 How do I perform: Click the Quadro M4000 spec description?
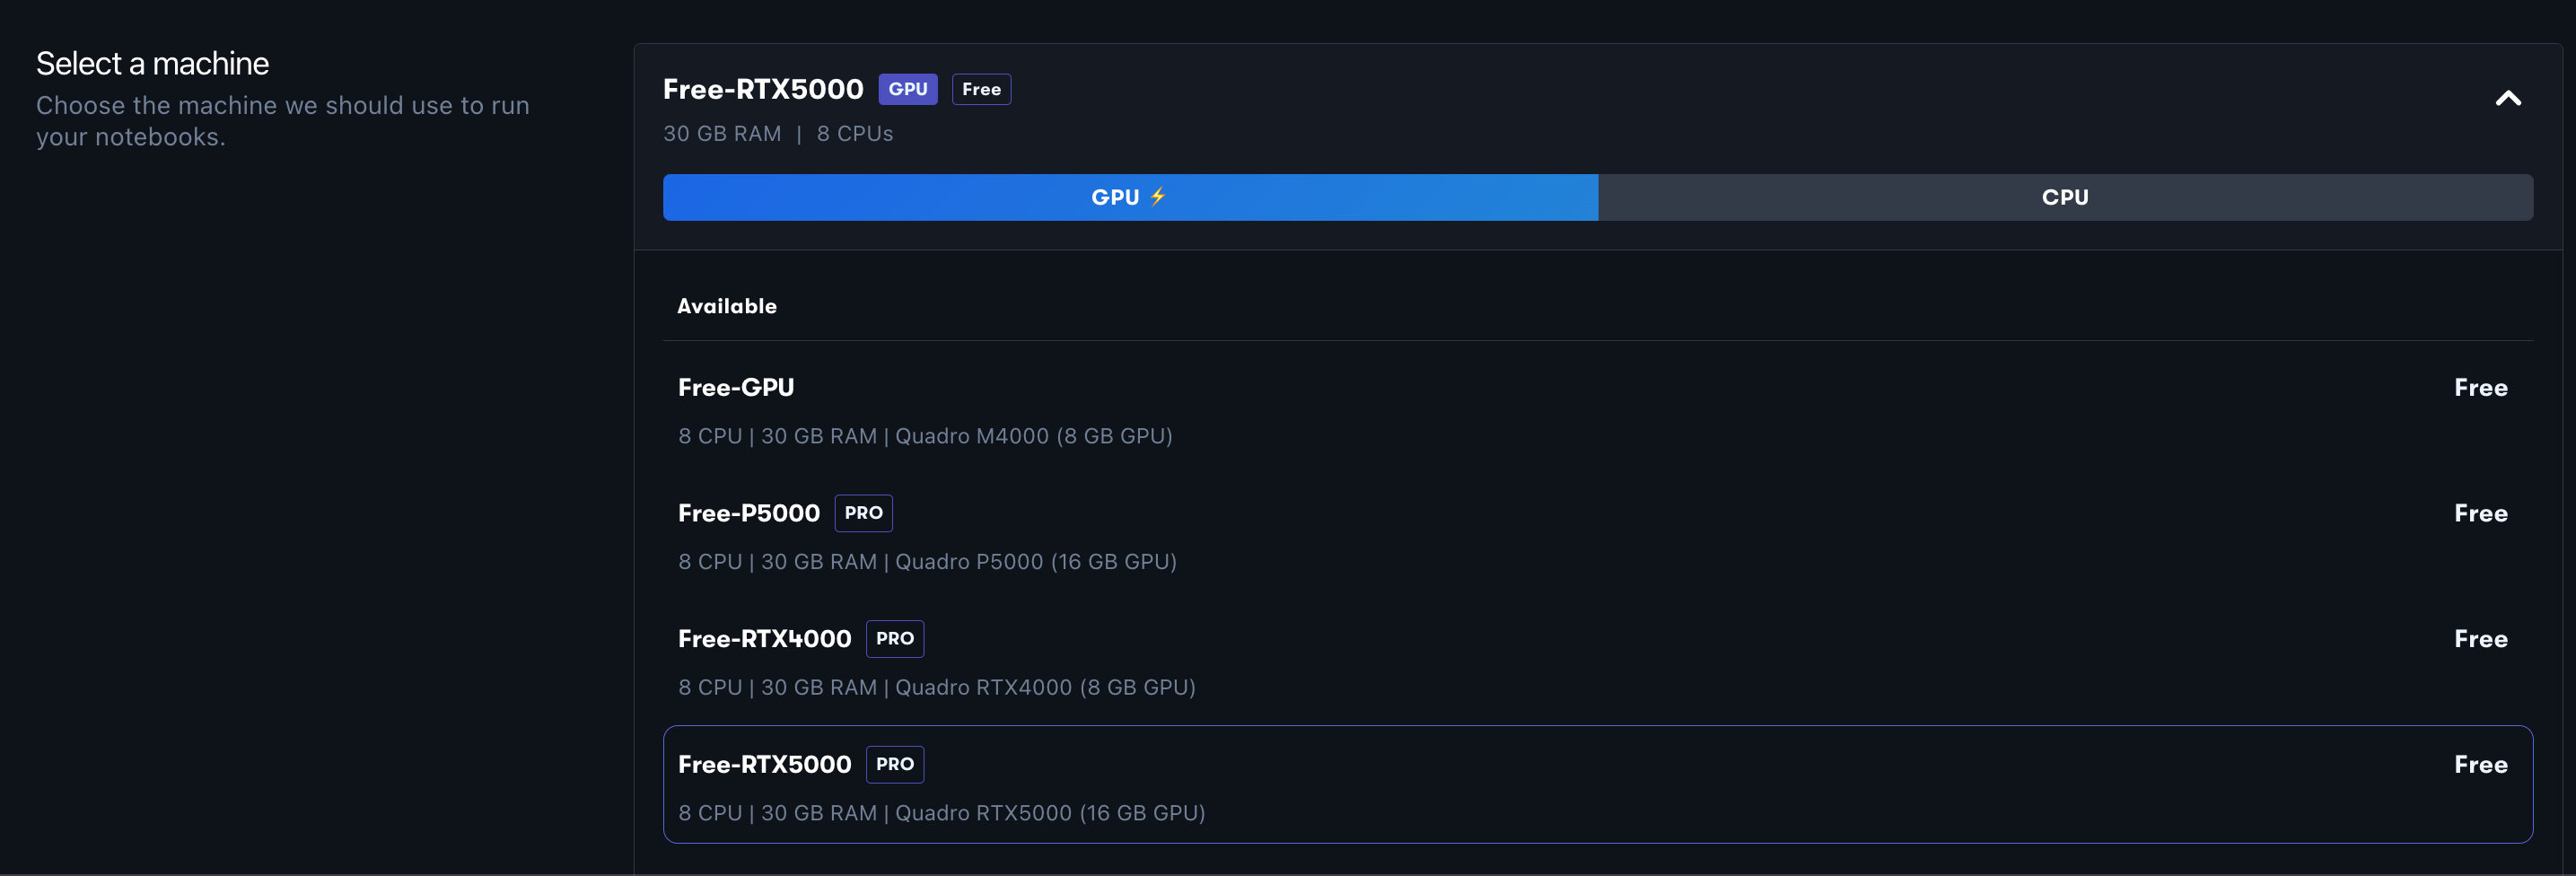[924, 436]
